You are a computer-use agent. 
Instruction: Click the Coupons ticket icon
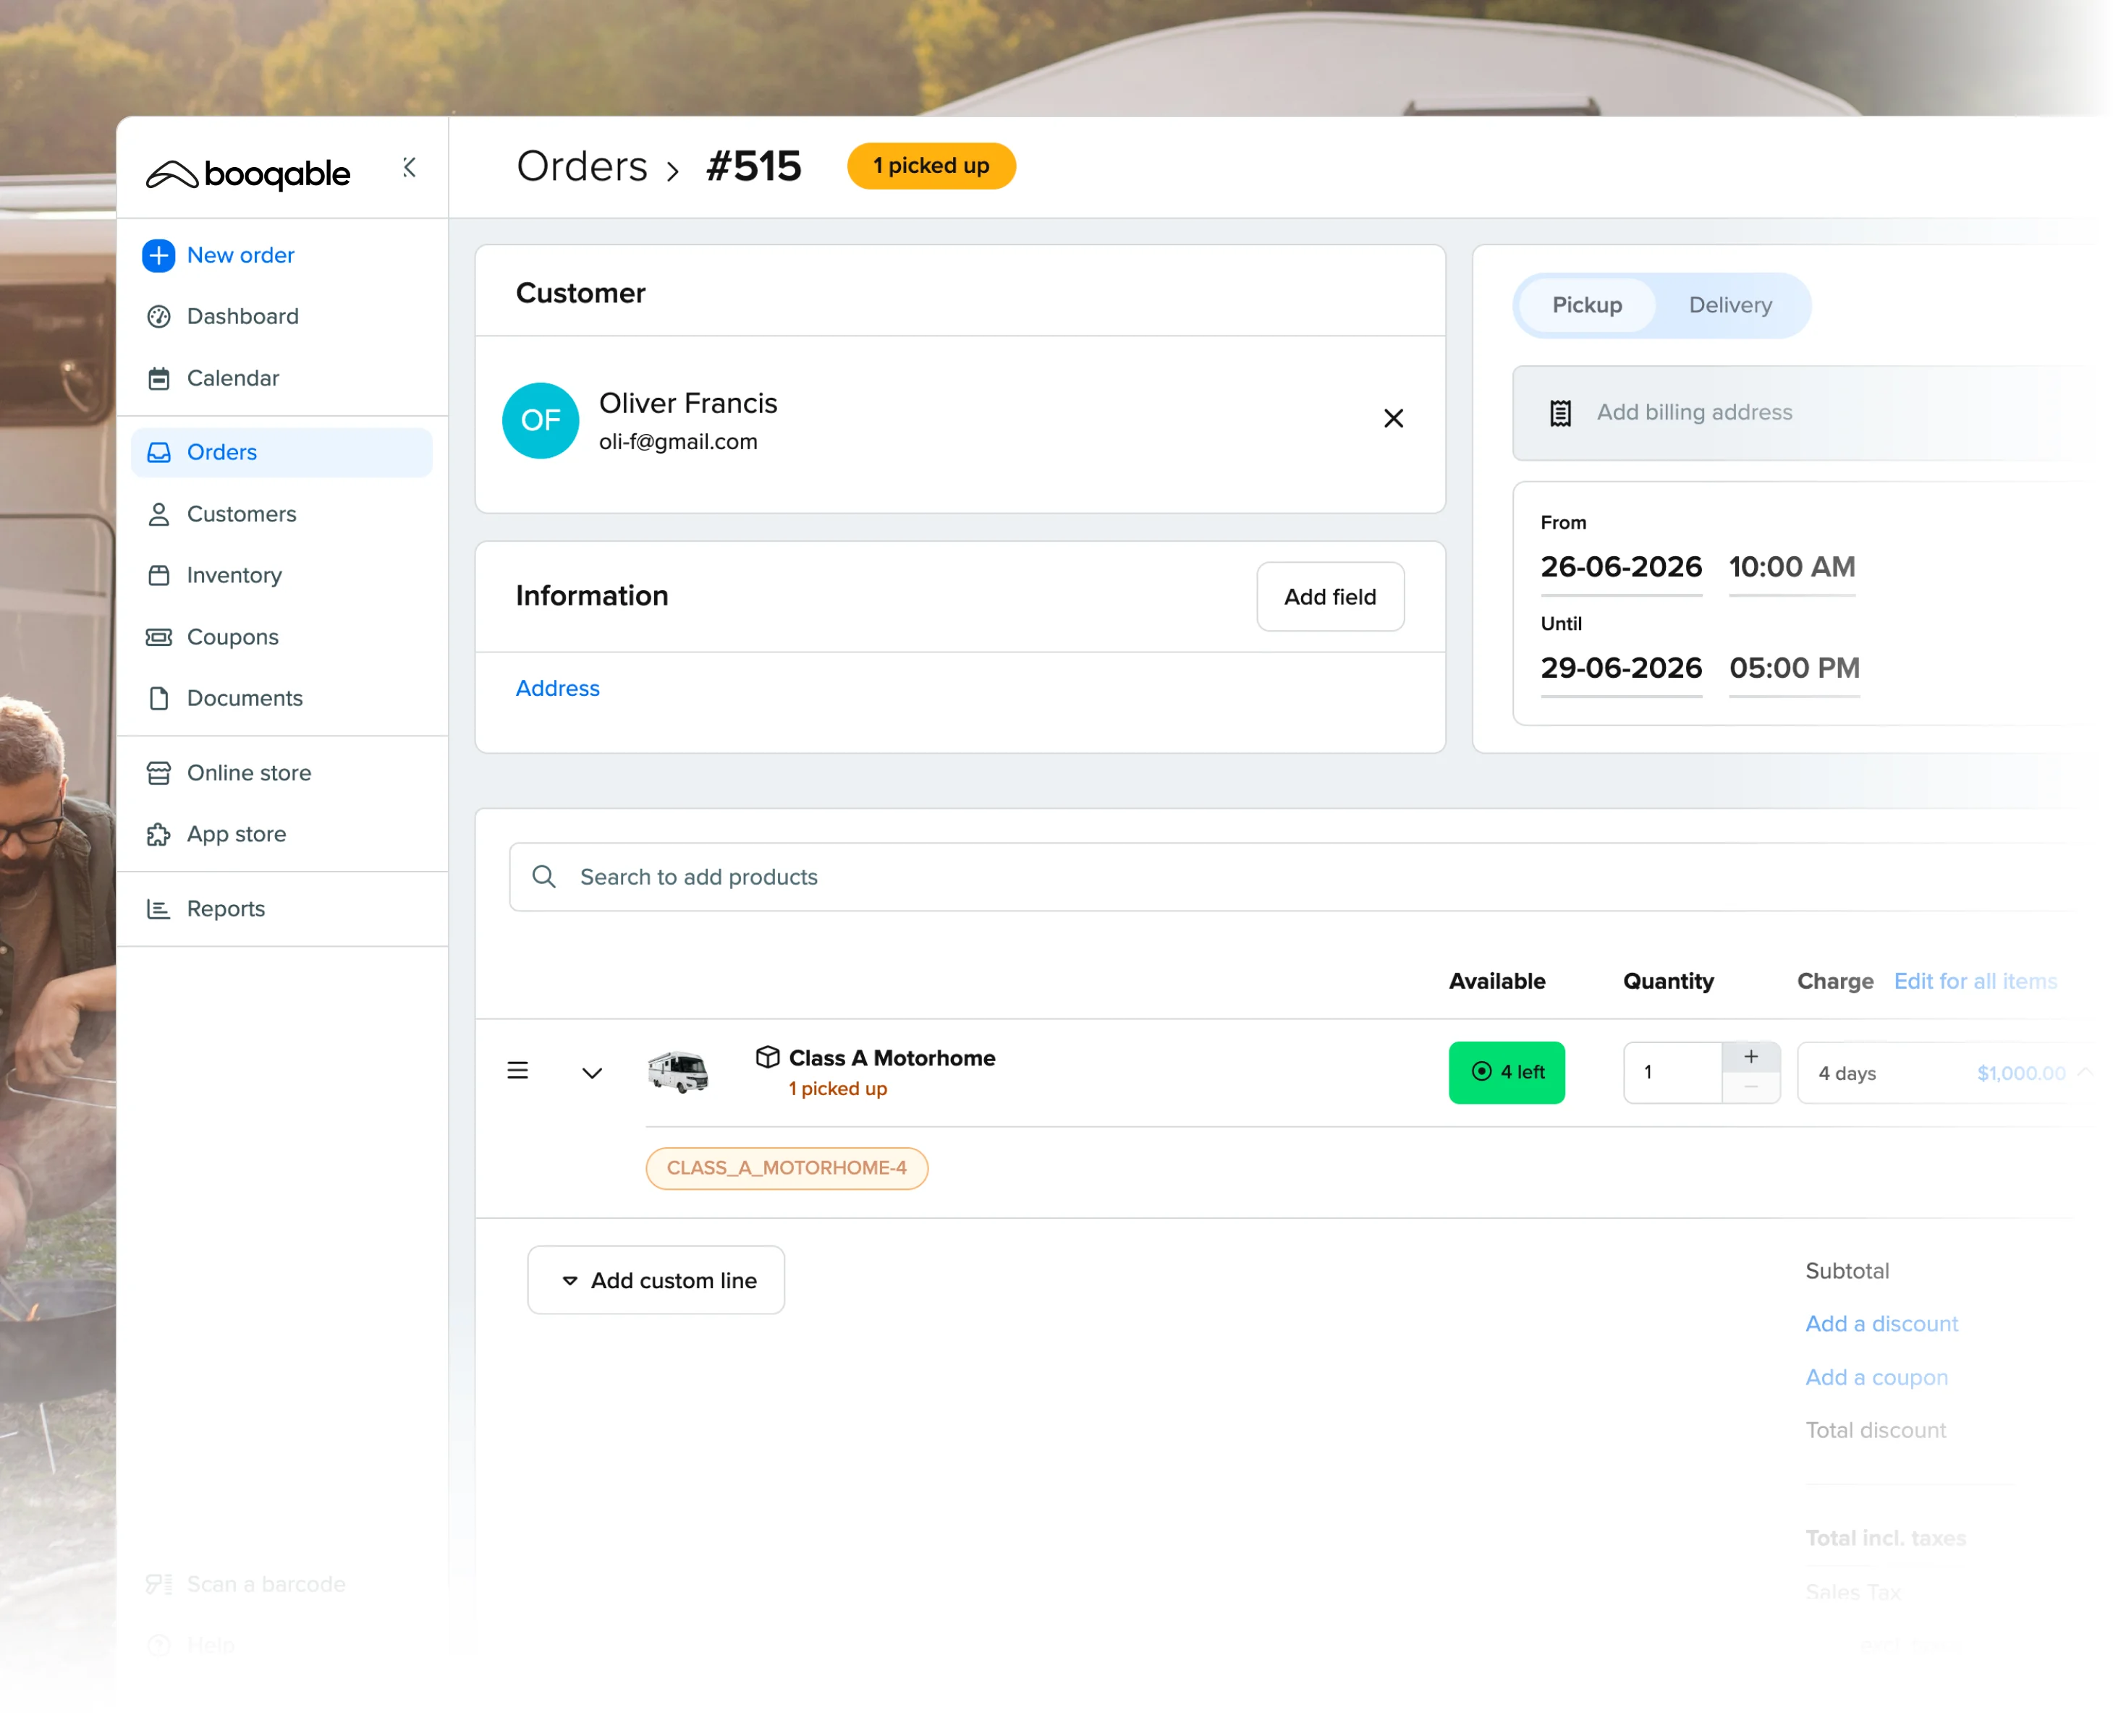[x=158, y=638]
